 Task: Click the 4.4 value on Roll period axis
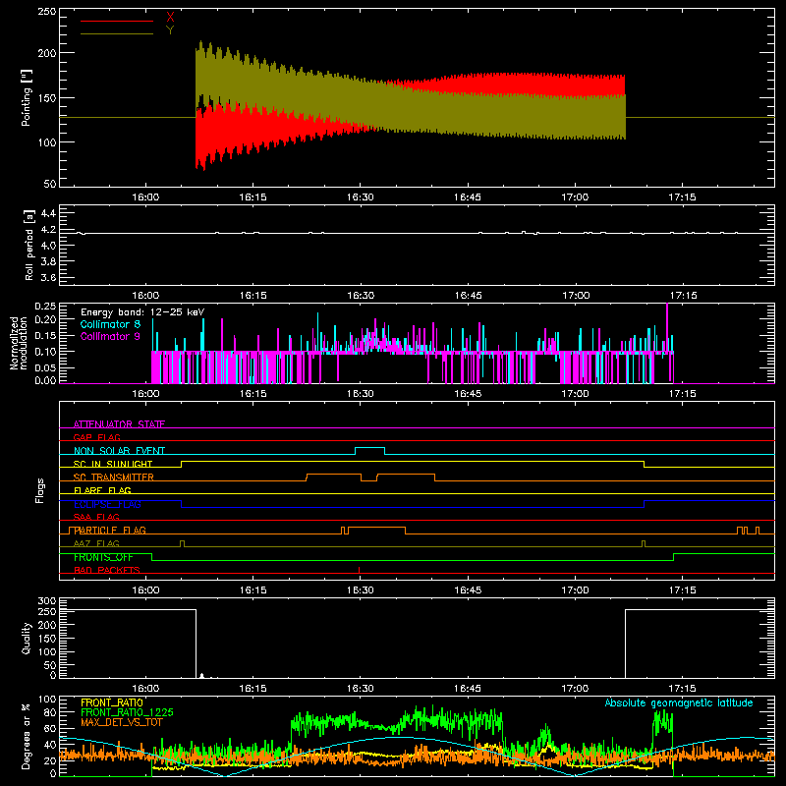tap(48, 213)
